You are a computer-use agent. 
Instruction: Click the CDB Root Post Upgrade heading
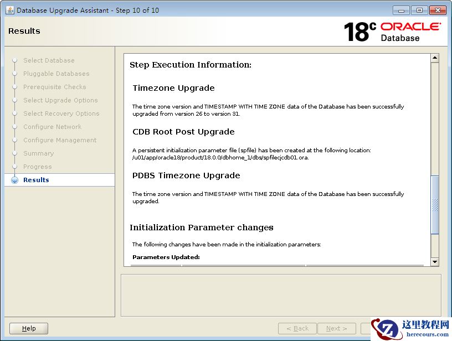(x=183, y=132)
